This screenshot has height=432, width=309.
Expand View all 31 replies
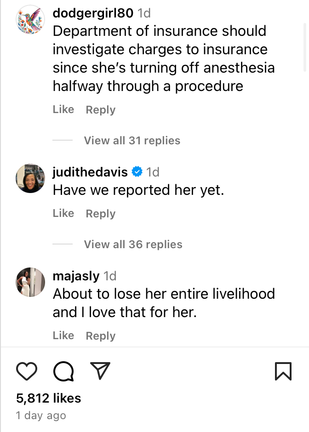[132, 141]
